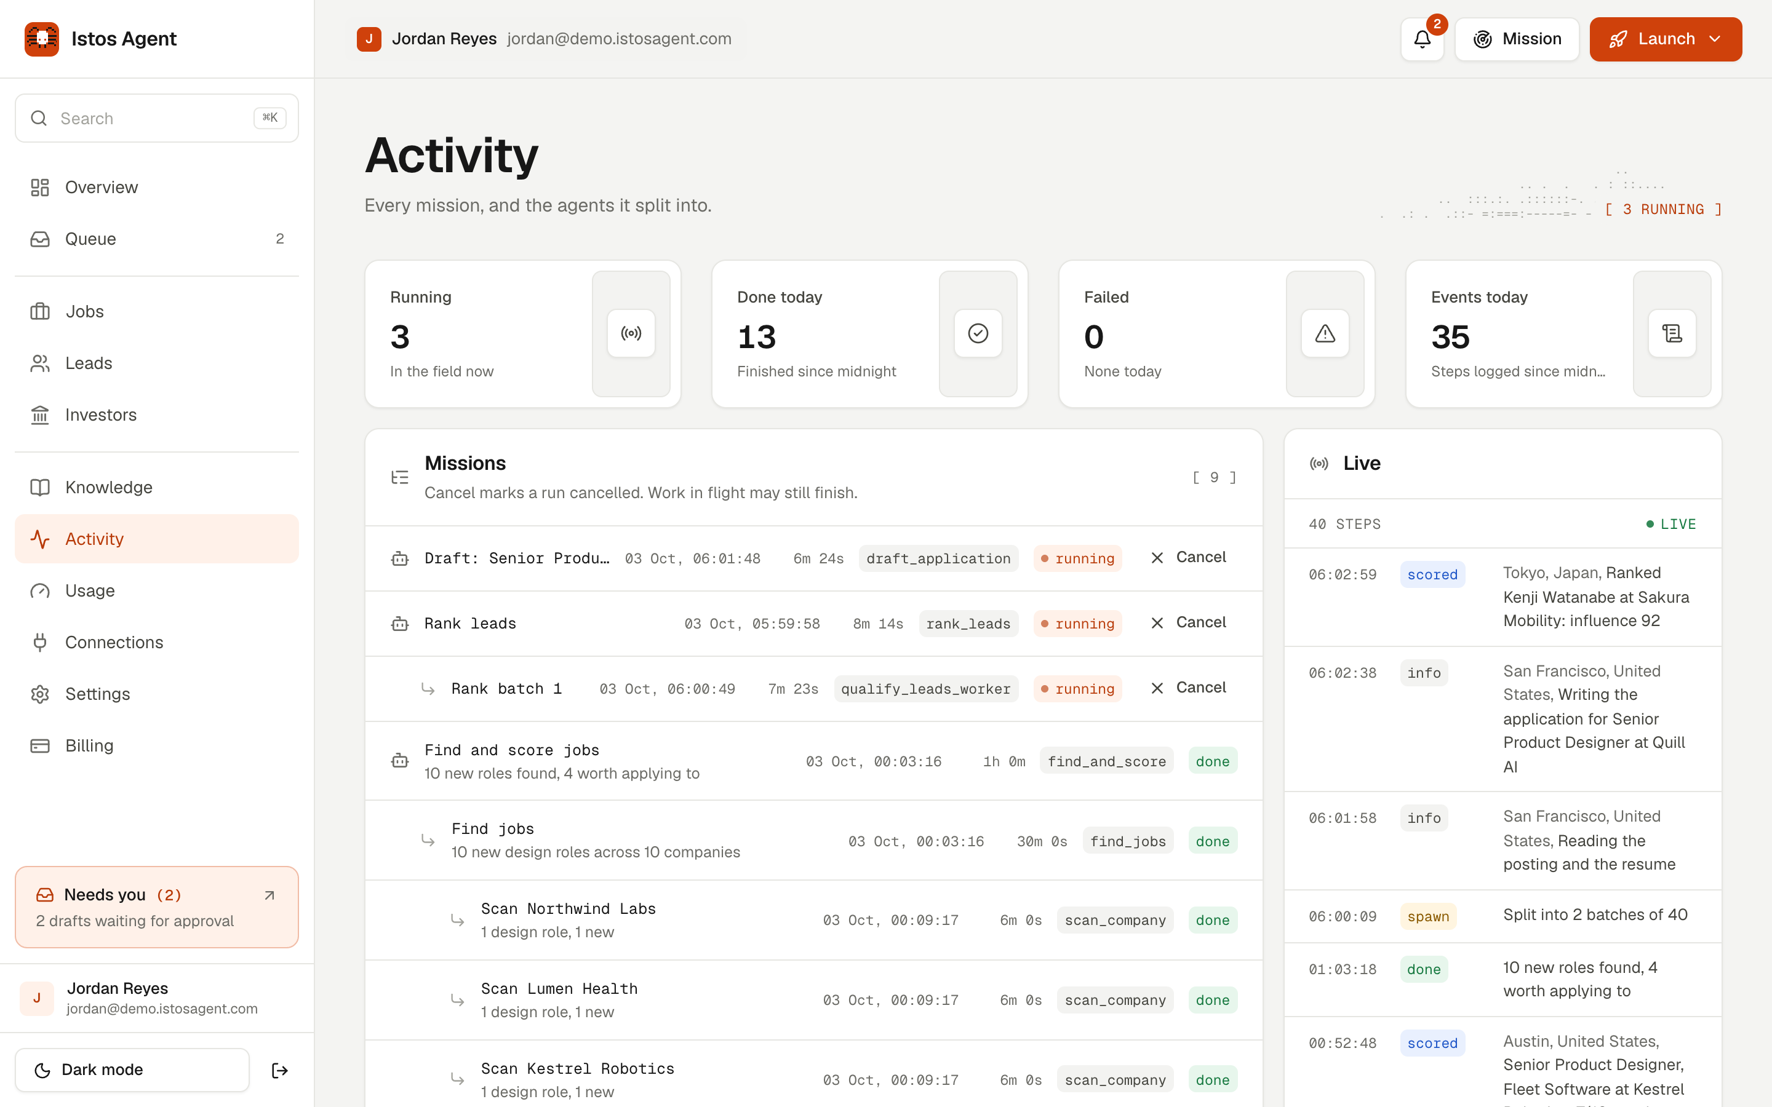Click the Missions list tree icon
Viewport: 1772px width, 1107px height.
[x=400, y=477]
